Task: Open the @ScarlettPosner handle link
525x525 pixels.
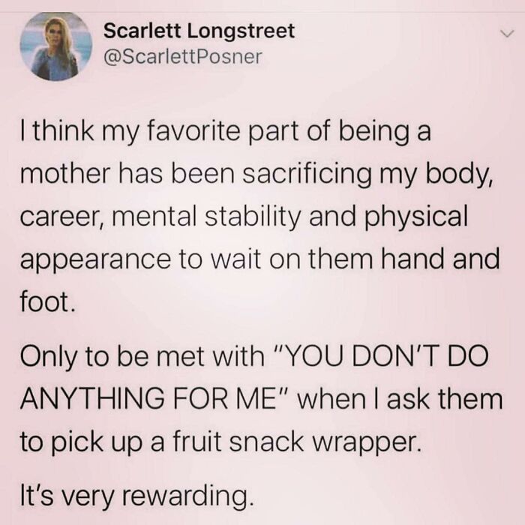Action: (x=183, y=57)
